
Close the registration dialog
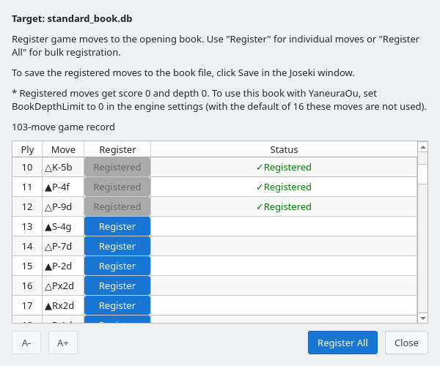406,343
